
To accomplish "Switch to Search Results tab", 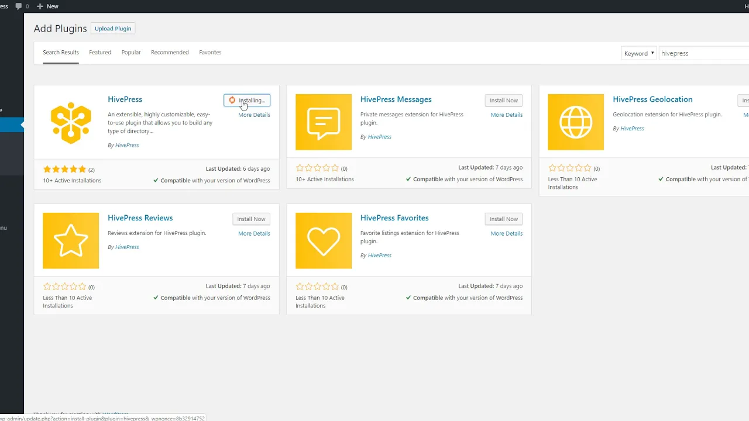I will 61,53.
